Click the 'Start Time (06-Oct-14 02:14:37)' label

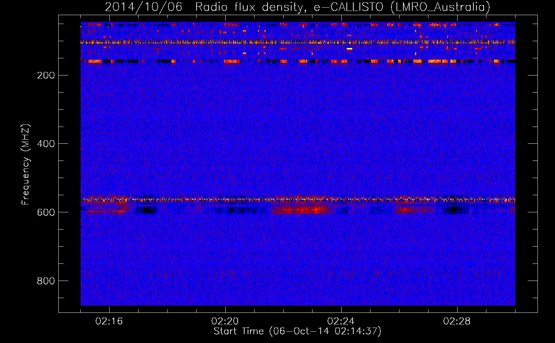coord(297,331)
